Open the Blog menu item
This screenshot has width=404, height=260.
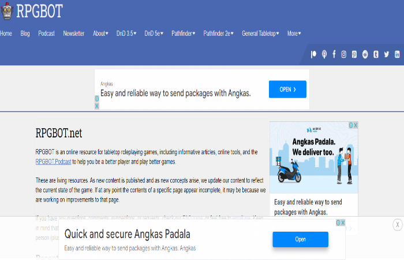point(25,34)
